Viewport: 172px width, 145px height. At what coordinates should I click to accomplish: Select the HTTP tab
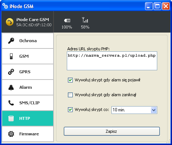[x=28, y=118]
